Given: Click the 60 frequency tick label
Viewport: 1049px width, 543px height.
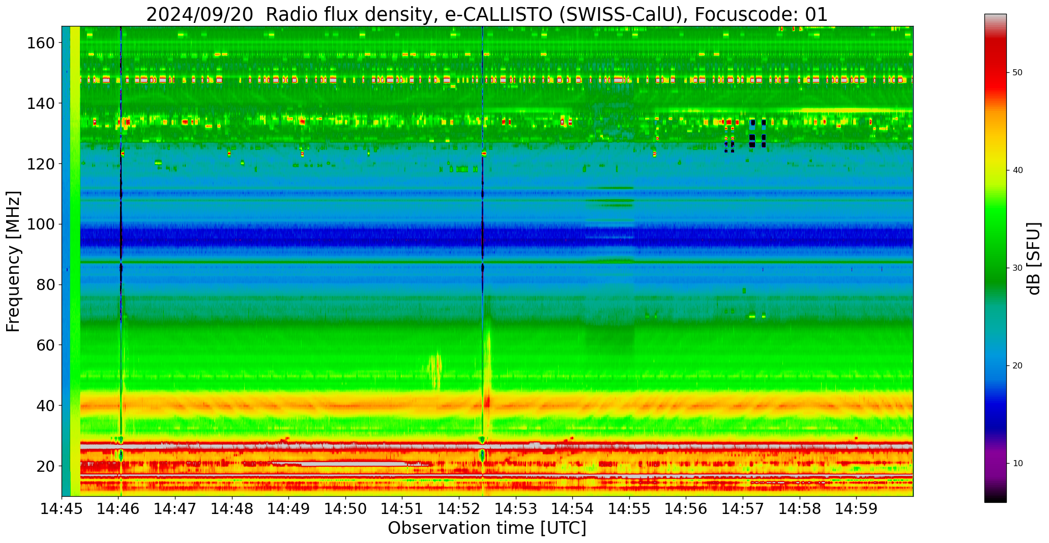Looking at the screenshot, I should pos(45,345).
